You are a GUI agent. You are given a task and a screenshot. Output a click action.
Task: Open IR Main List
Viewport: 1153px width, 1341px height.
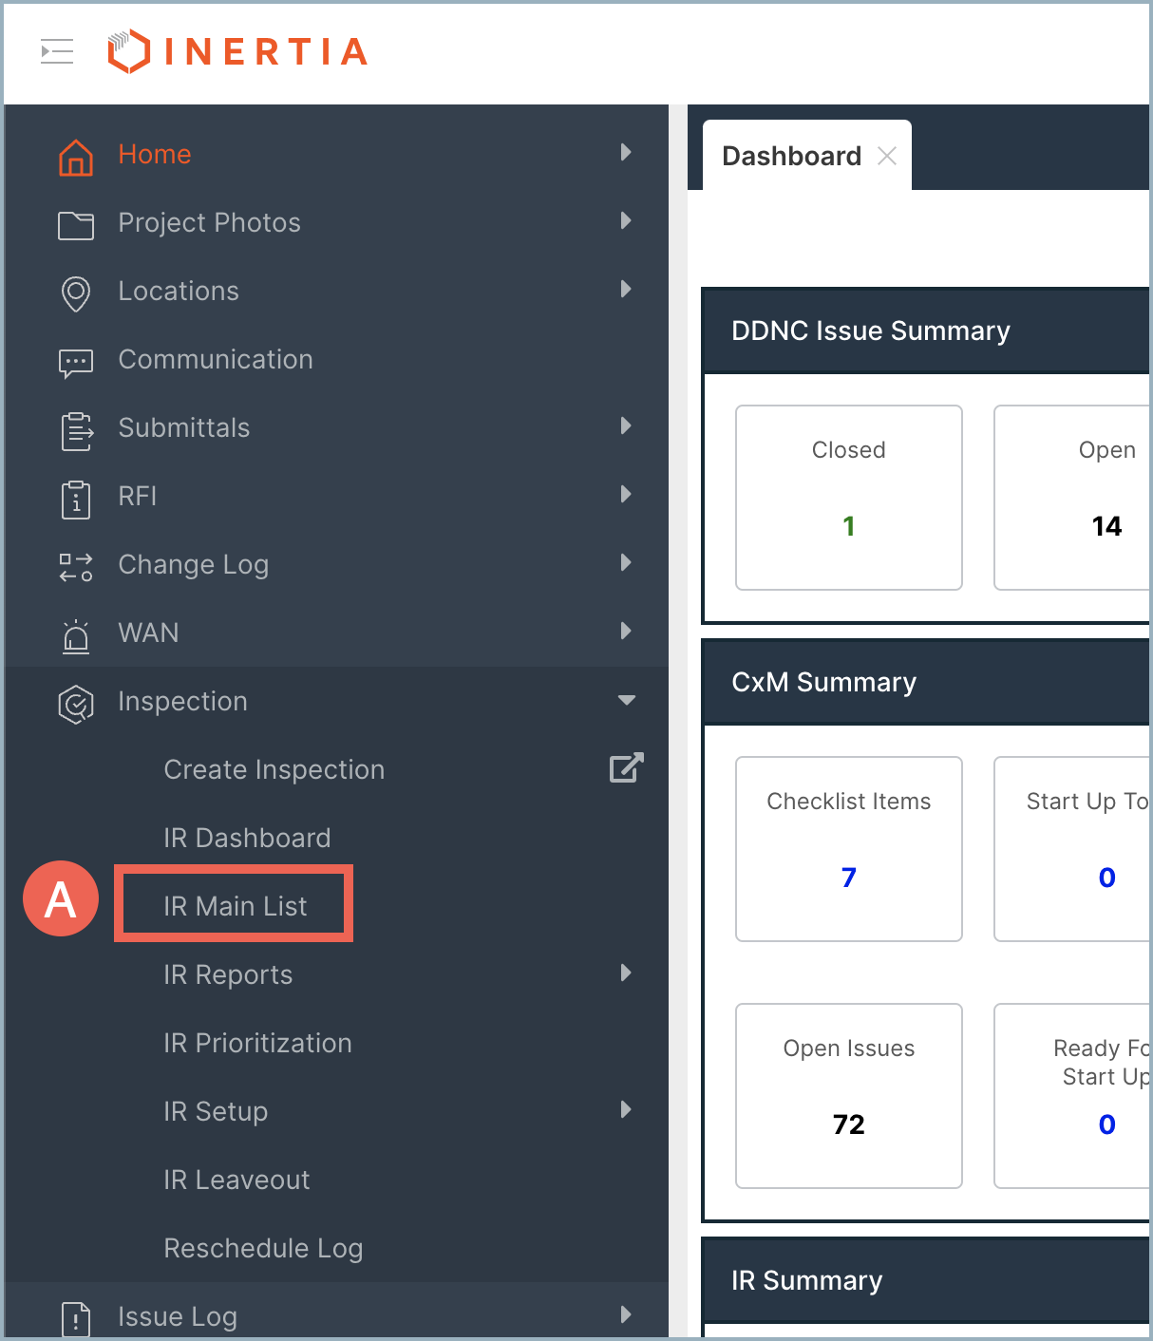pos(235,906)
